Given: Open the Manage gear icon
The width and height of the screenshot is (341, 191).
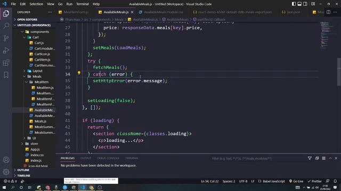Looking at the screenshot, I should [6, 172].
